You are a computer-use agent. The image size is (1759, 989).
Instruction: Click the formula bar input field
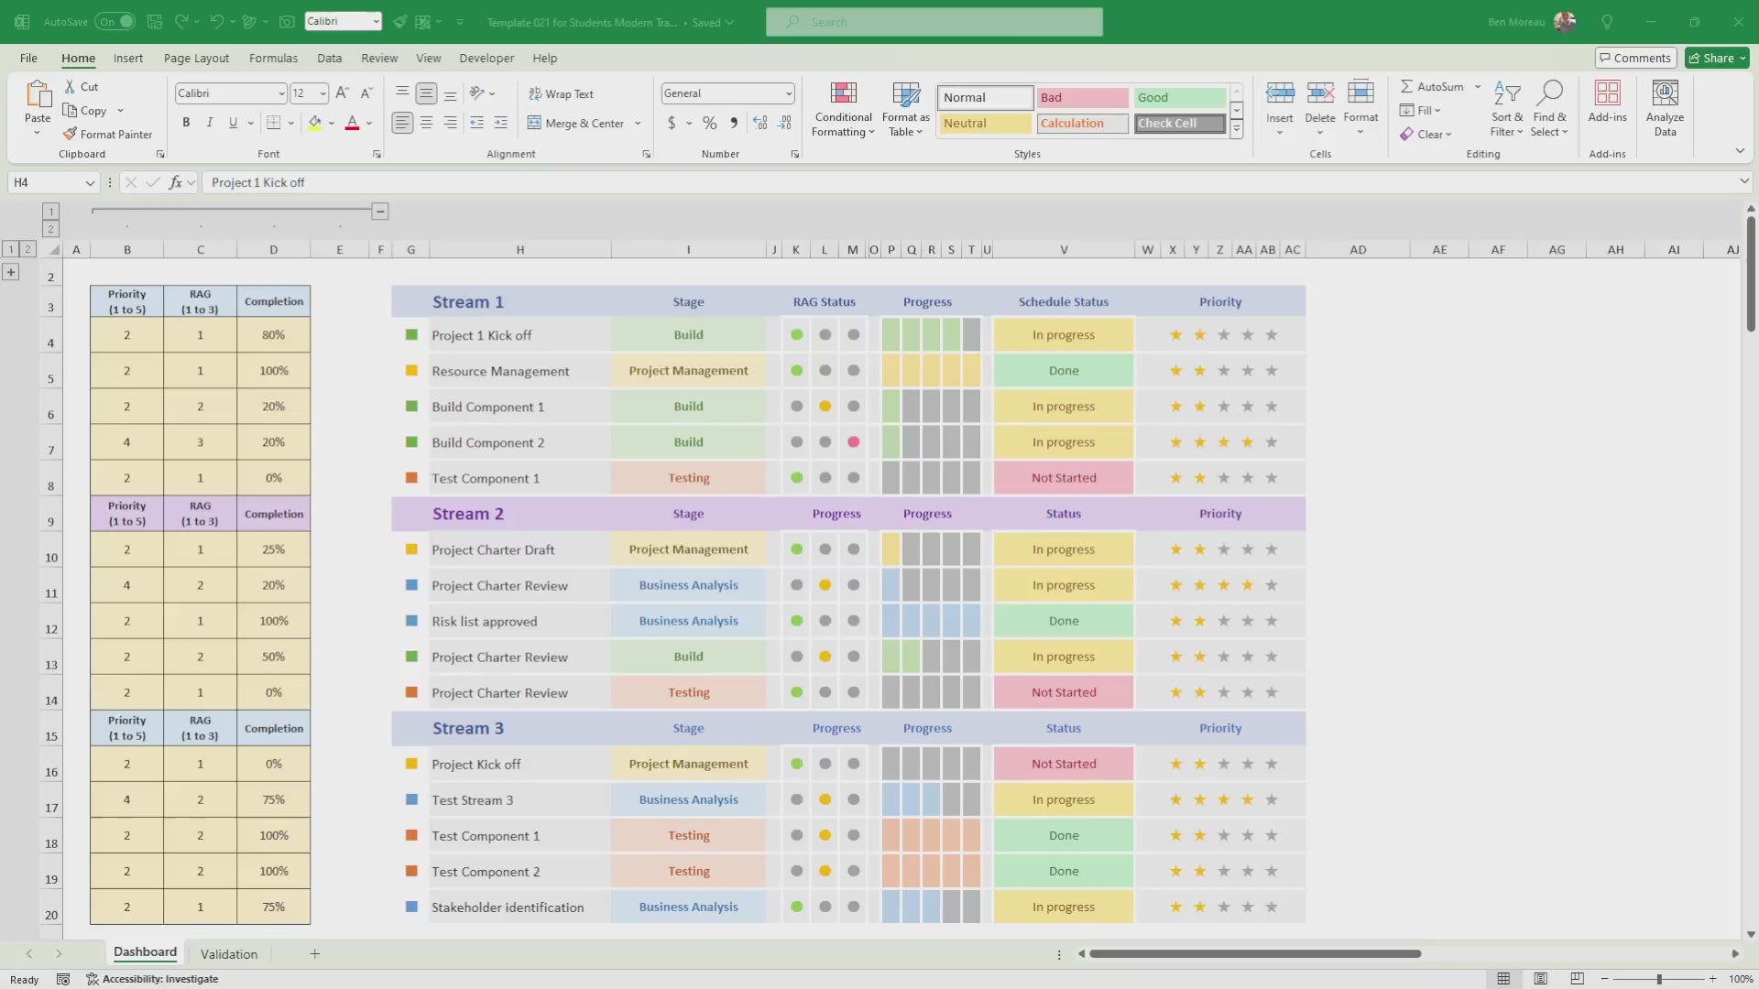(916, 182)
